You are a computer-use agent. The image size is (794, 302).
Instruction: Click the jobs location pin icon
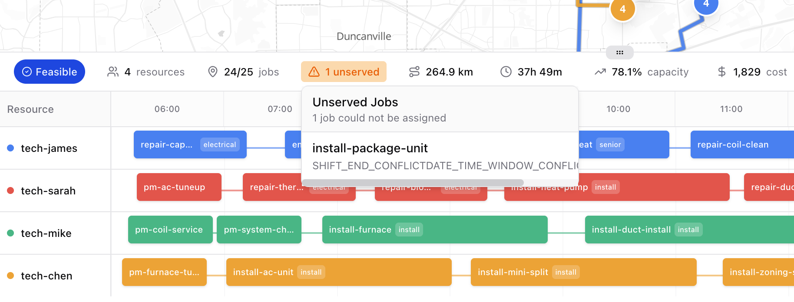point(213,72)
